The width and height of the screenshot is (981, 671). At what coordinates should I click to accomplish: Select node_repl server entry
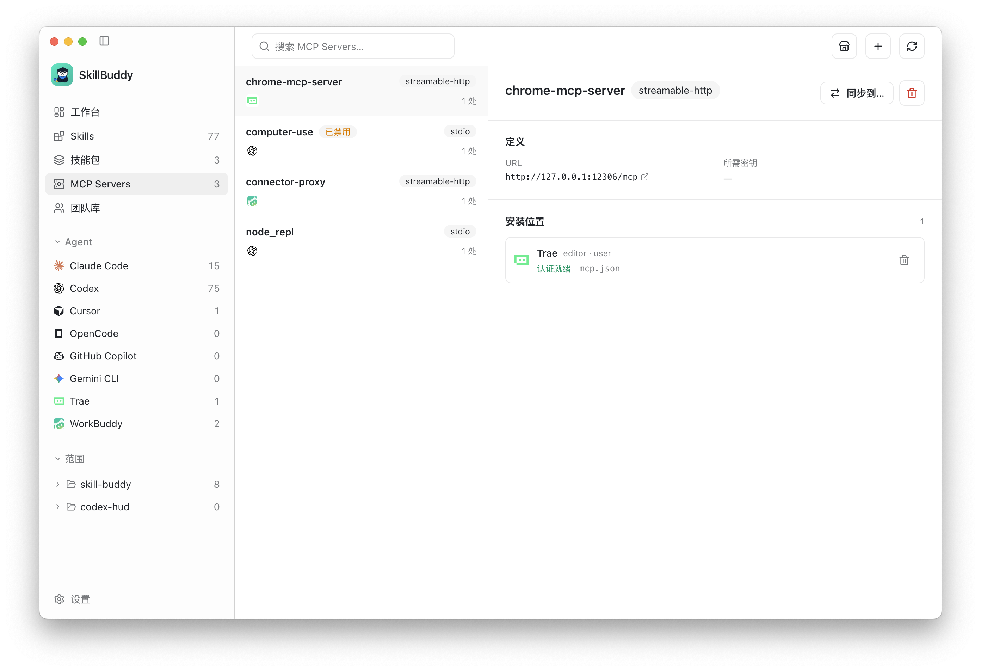coord(361,241)
